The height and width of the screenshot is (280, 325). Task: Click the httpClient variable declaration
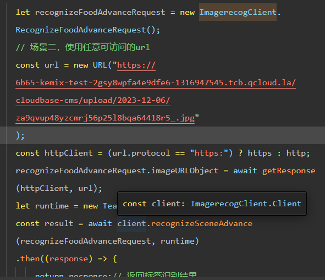[68, 153]
